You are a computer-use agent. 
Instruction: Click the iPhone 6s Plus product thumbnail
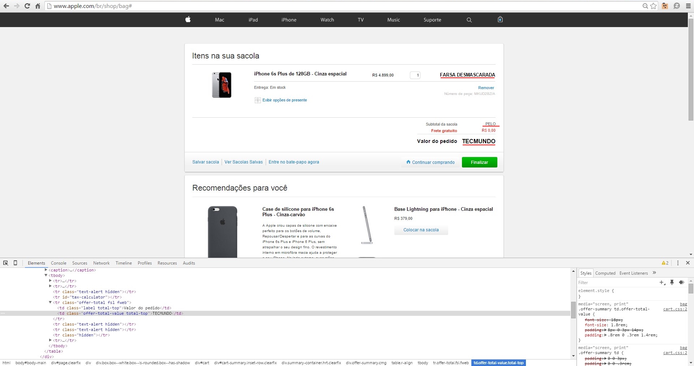[x=222, y=85]
